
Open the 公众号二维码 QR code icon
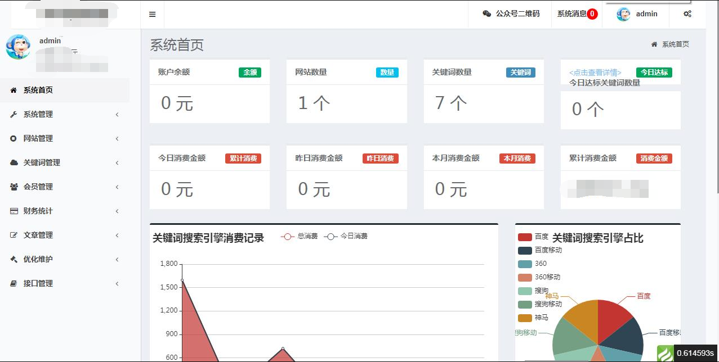pos(485,13)
